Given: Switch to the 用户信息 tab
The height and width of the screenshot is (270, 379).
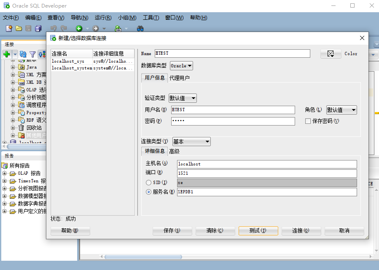Looking at the screenshot, I should coord(154,78).
